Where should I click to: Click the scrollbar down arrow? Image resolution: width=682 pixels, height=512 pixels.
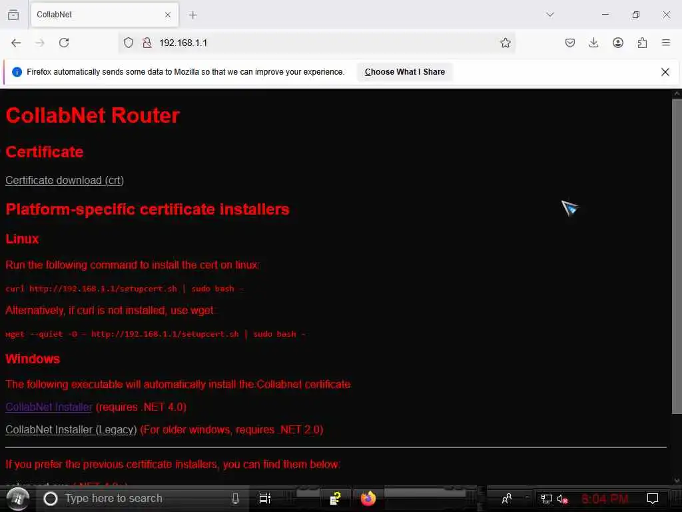677,480
